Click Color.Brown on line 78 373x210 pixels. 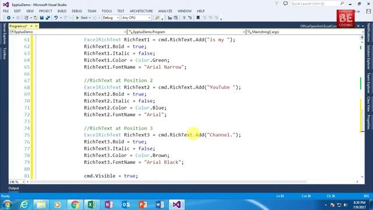coord(152,156)
